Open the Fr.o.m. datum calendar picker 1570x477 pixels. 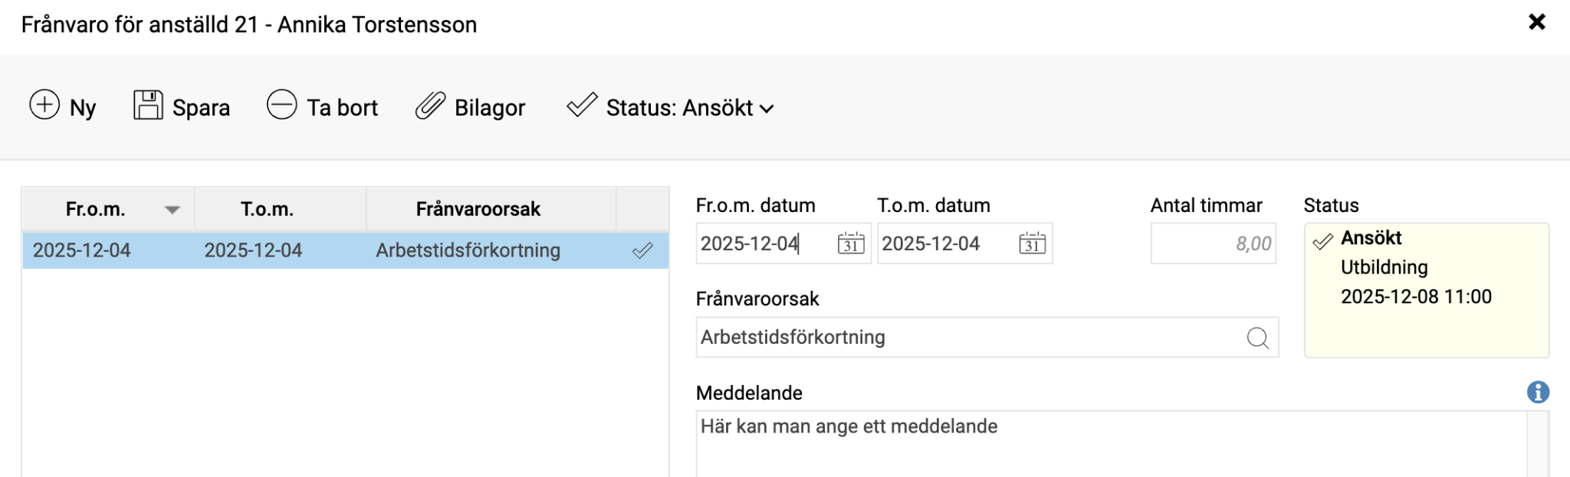[851, 243]
